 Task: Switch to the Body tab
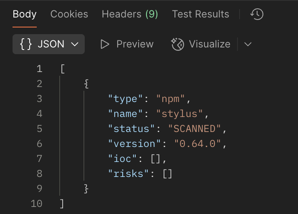pyautogui.click(x=25, y=14)
